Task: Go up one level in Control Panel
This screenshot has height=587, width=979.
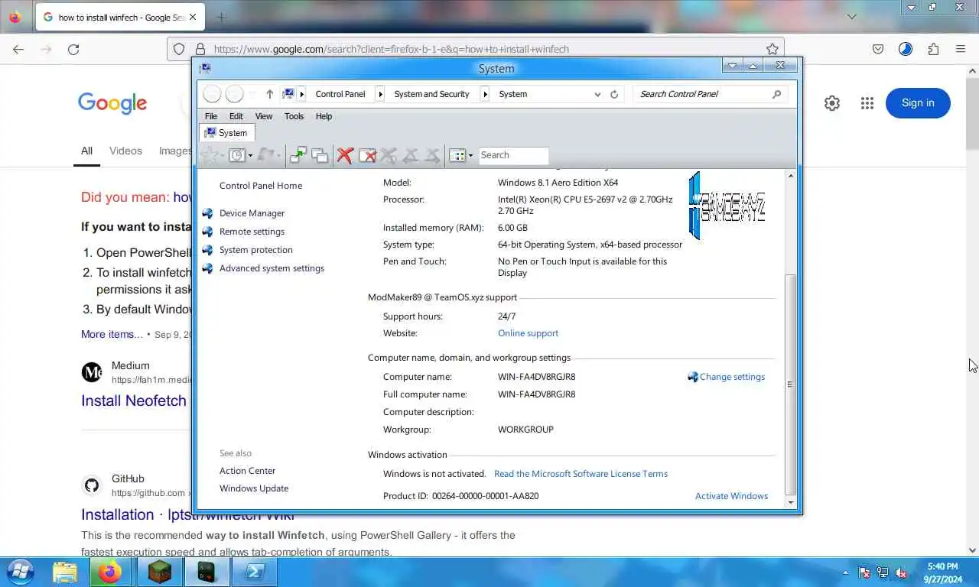Action: click(269, 94)
